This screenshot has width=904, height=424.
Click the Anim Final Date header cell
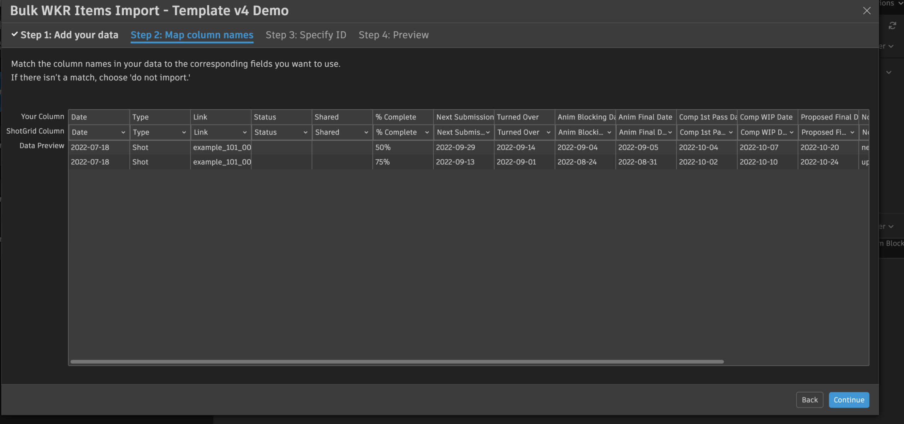pyautogui.click(x=646, y=117)
